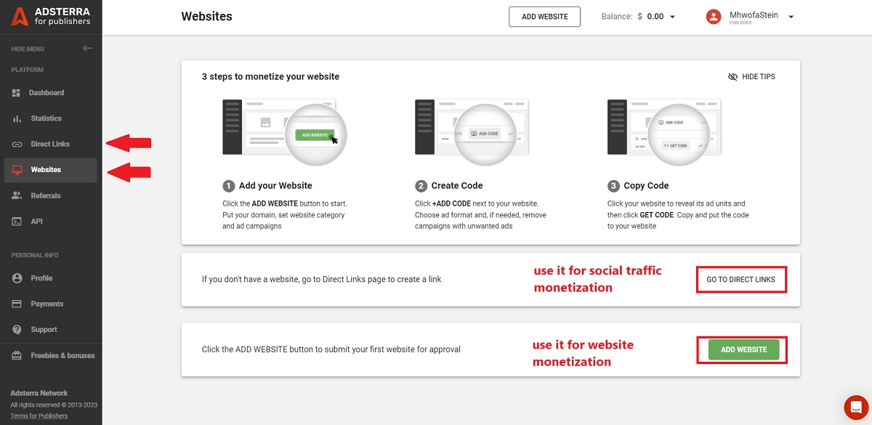Click the Adsterra logo
The height and width of the screenshot is (425, 872).
point(51,17)
